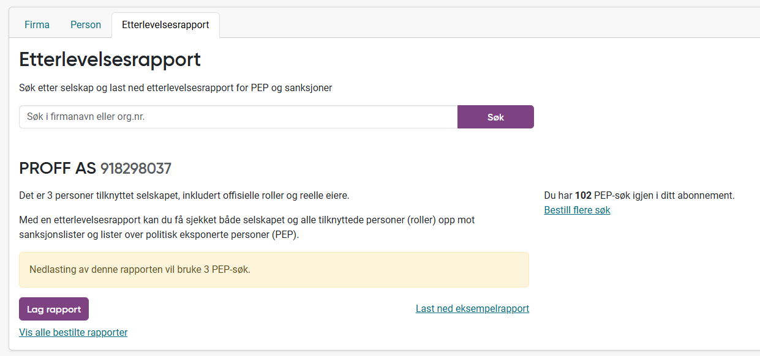Click the "sanksjonslister og lister over" text line
The width and height of the screenshot is (760, 356).
159,235
